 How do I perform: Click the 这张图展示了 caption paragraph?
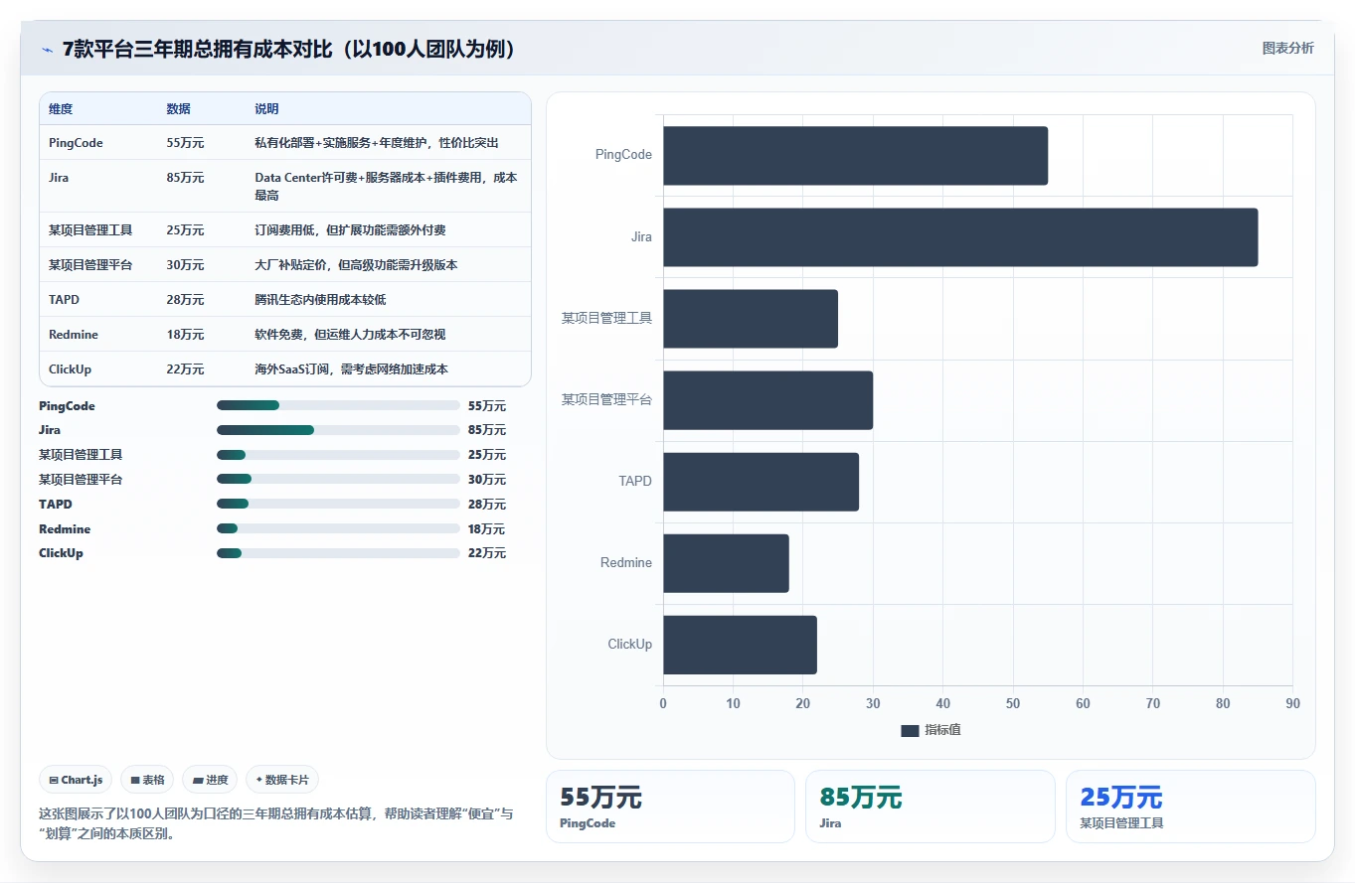tap(277, 823)
